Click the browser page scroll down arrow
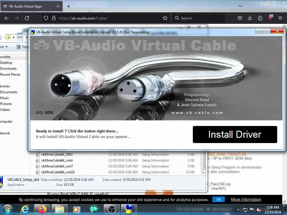Viewport: 287px width, 215px height. point(285,202)
